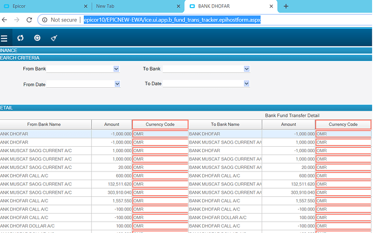
Task: Select To Bank MUSCAT SAOG in 20.000 row
Action: pos(225,167)
